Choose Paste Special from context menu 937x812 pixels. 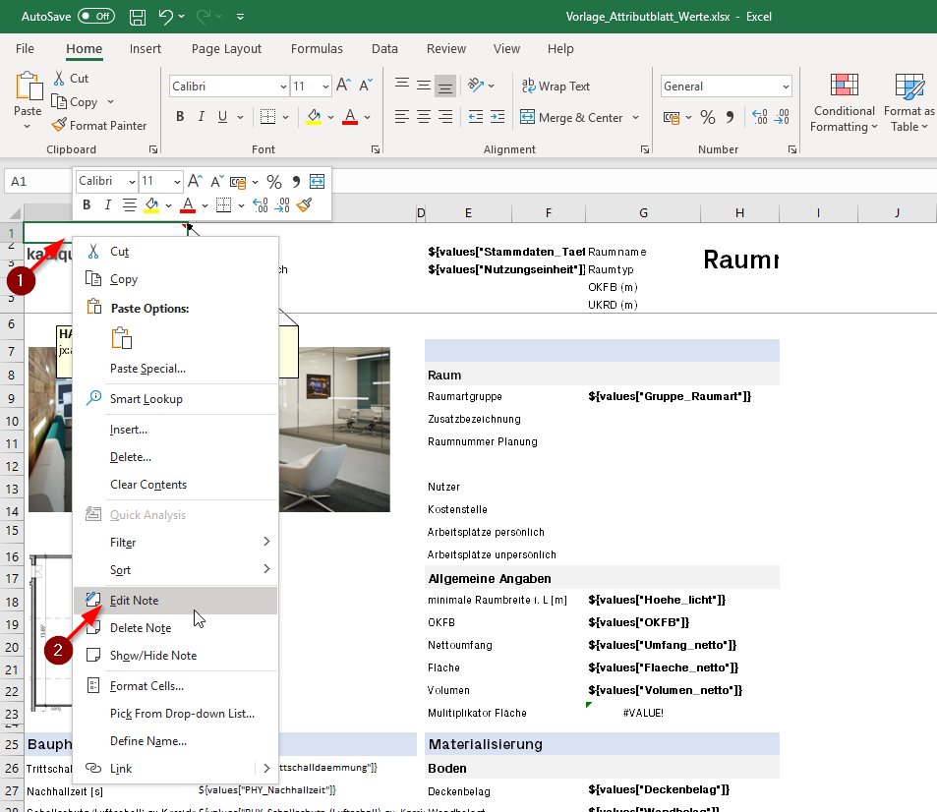[175, 369]
